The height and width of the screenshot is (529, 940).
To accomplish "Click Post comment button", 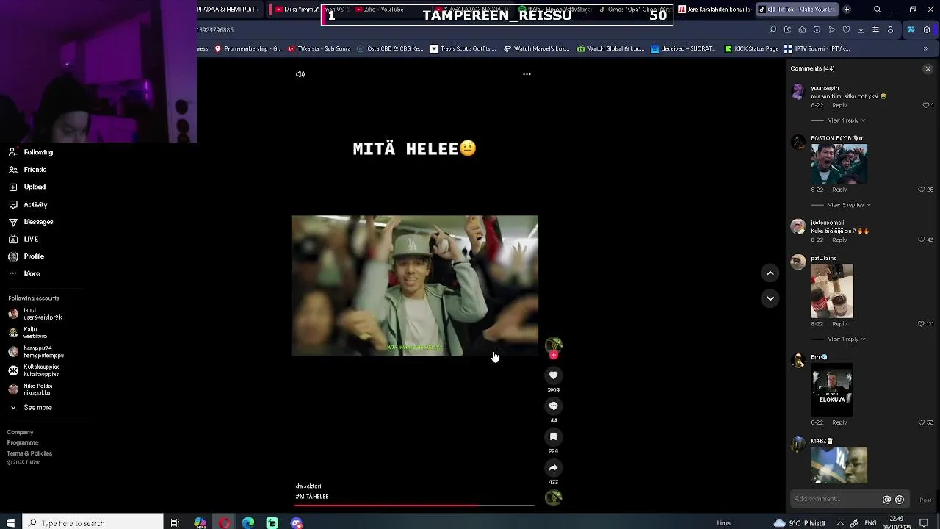I will tap(925, 500).
